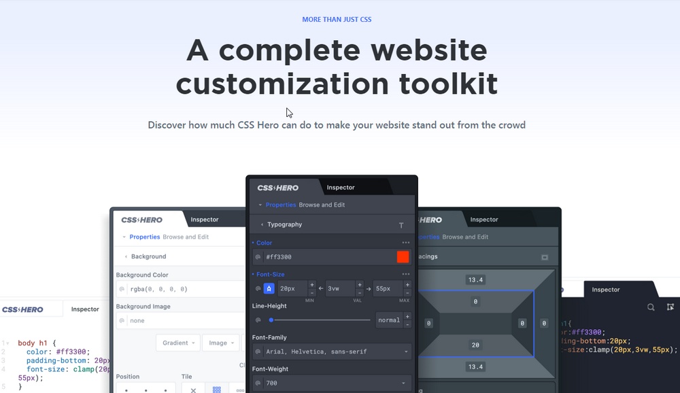Click the T icon in the Typography header

coord(401,225)
